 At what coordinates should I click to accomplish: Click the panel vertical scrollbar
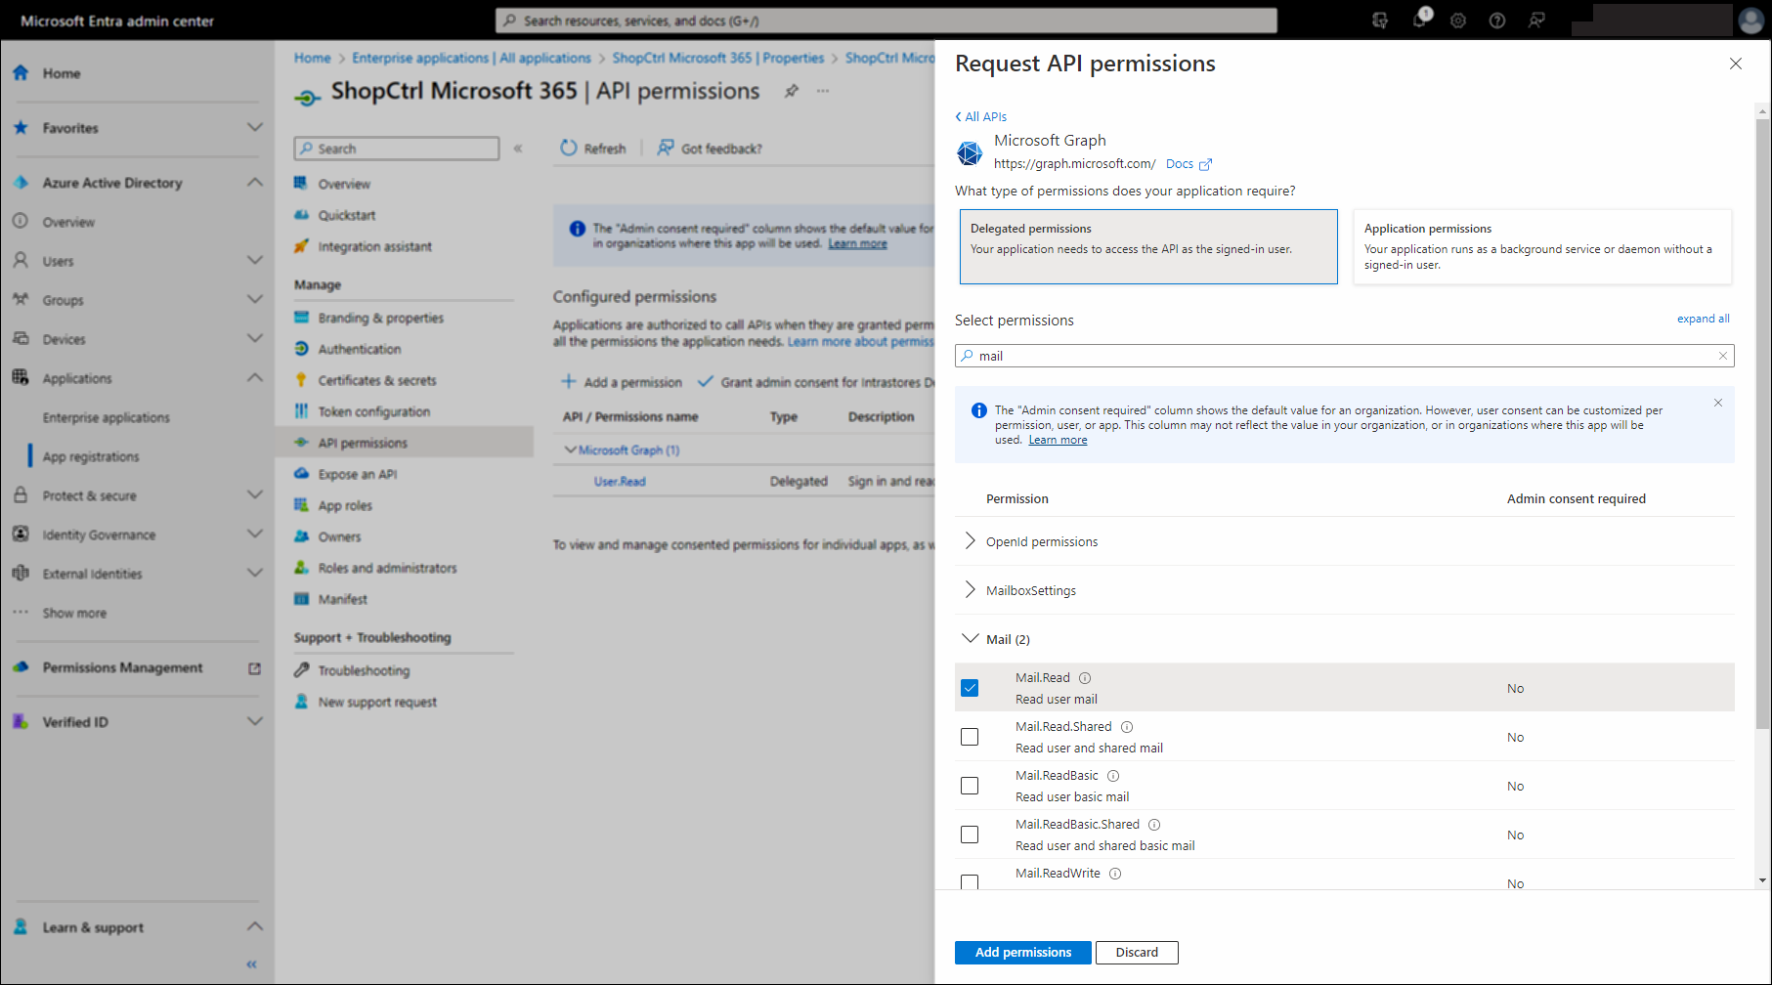(1763, 424)
